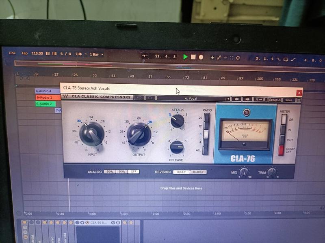Click the TRIM knob
Image resolution: width=325 pixels, height=243 pixels.
point(272,172)
